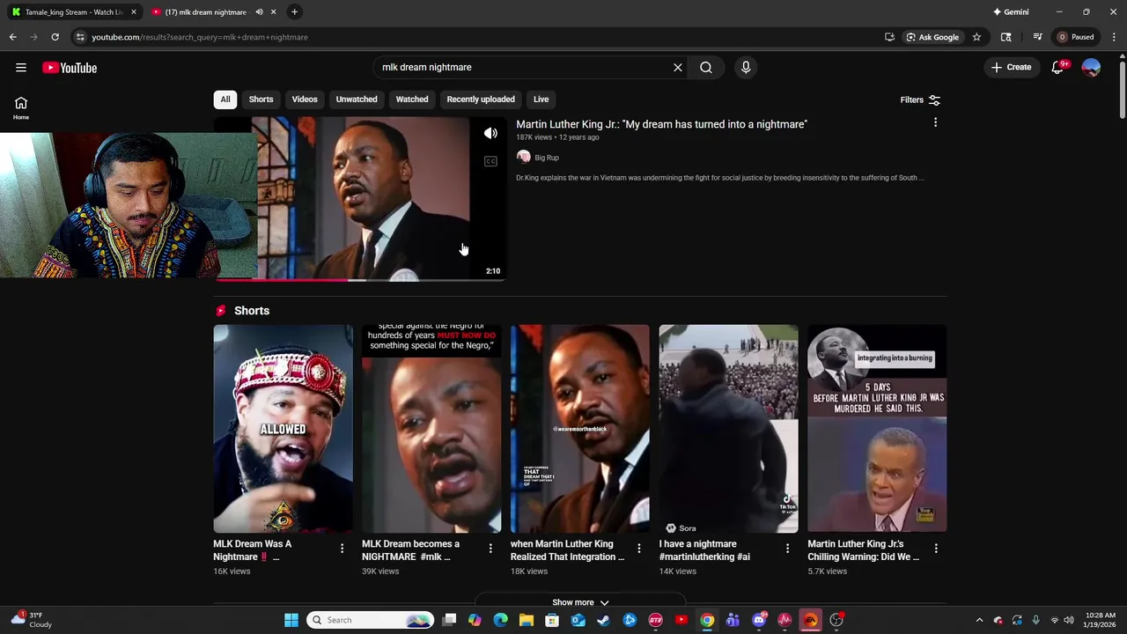Start voice search with the microphone
The image size is (1127, 634).
[x=746, y=67]
